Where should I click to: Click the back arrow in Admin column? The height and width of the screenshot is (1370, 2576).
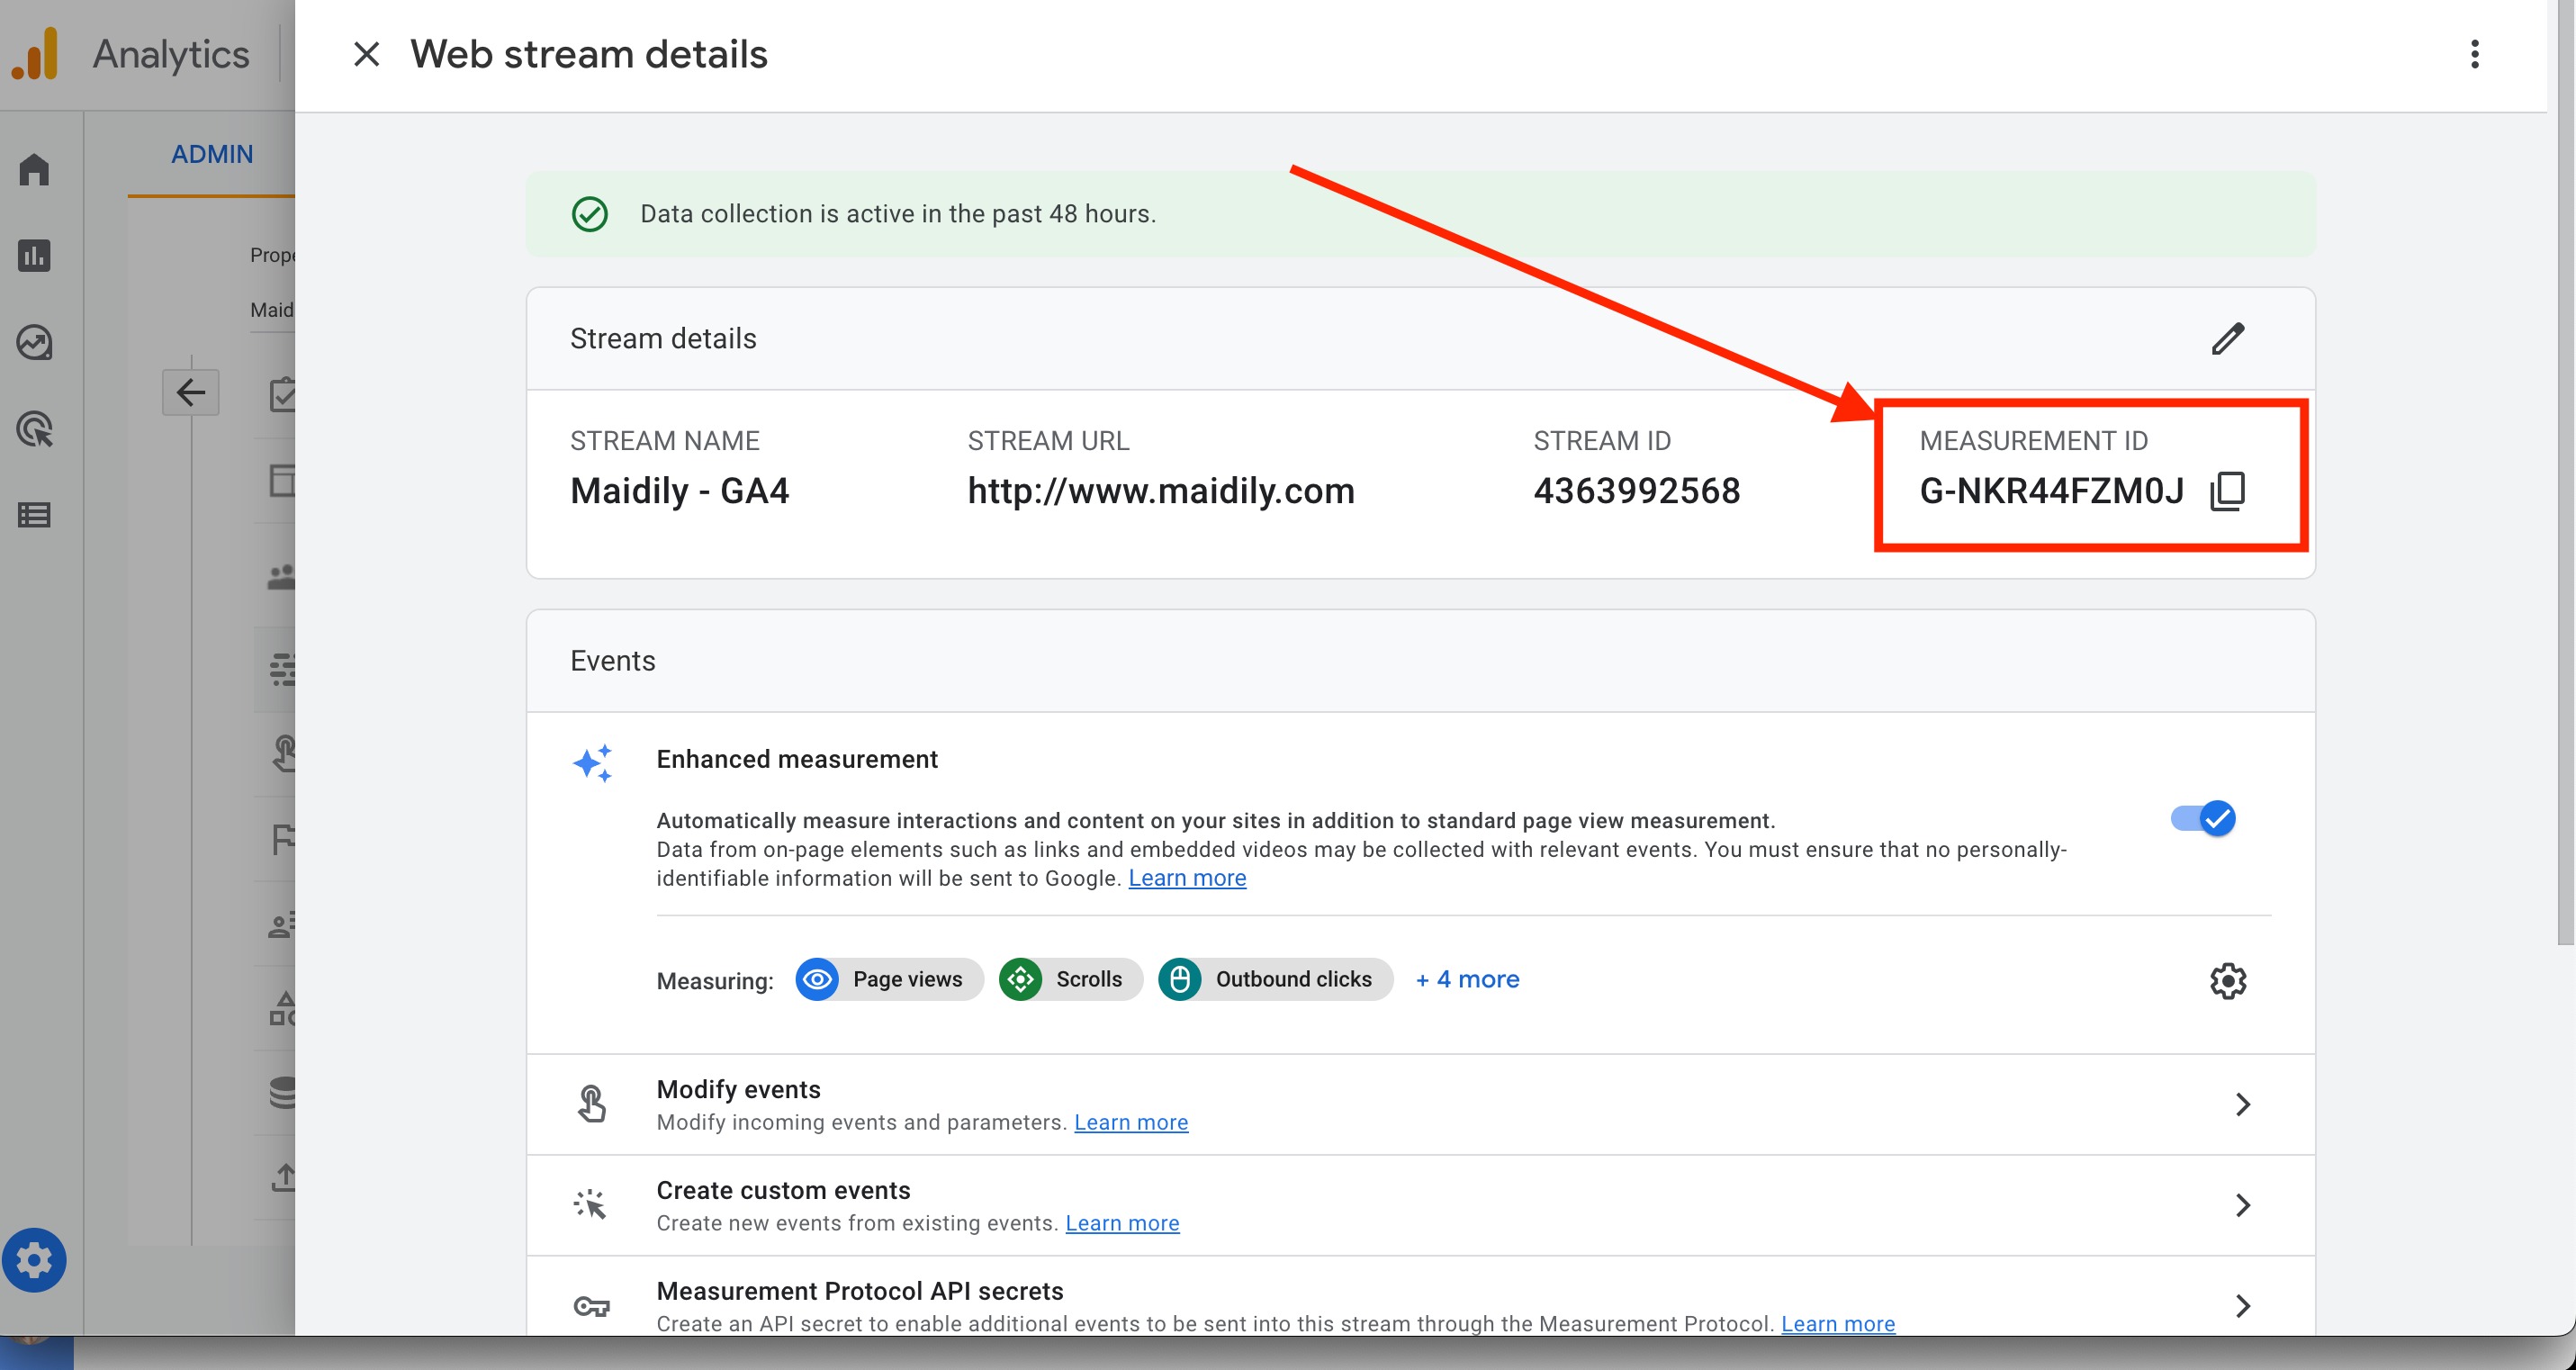[191, 392]
